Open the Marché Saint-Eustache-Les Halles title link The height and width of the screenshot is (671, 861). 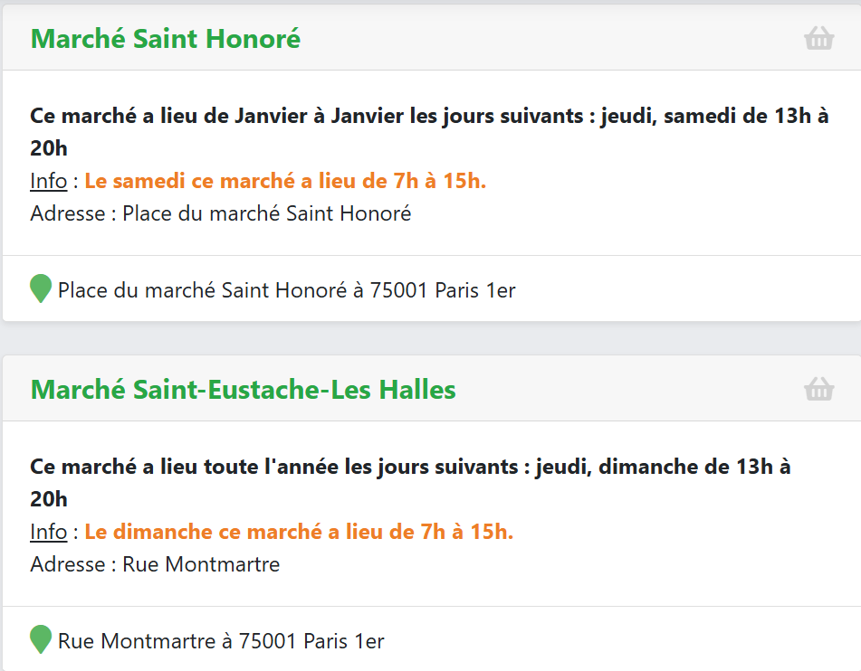pyautogui.click(x=243, y=390)
